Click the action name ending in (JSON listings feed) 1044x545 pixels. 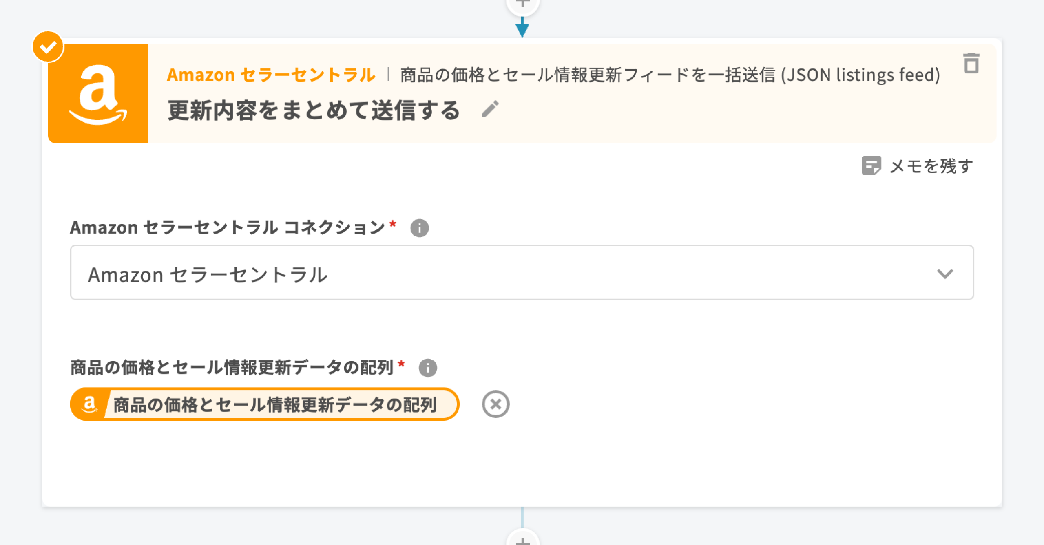(670, 75)
